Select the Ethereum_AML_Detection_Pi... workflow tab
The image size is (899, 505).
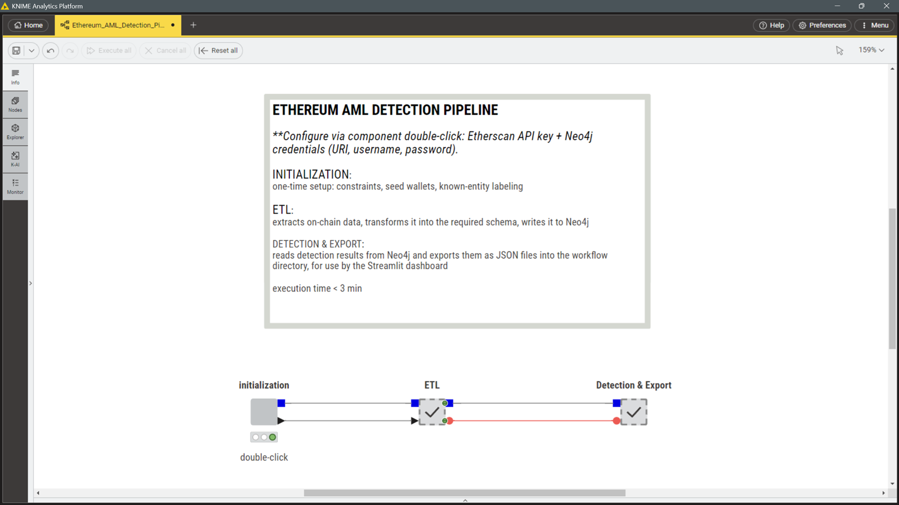pos(118,25)
